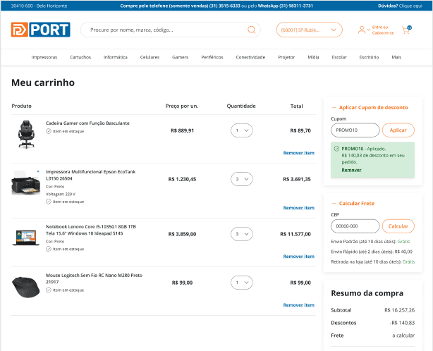Open the Informática menu

tap(116, 57)
